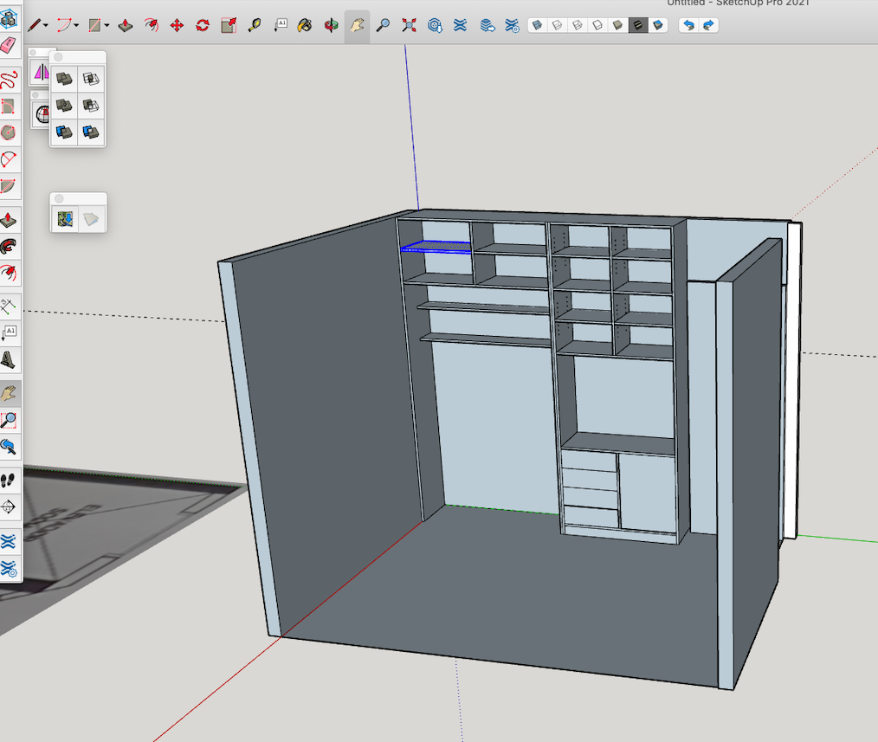Select the Push/Pull tool in top toolbar

126,25
